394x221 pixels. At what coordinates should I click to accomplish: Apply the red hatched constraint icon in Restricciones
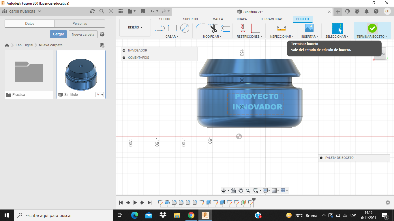point(243,28)
